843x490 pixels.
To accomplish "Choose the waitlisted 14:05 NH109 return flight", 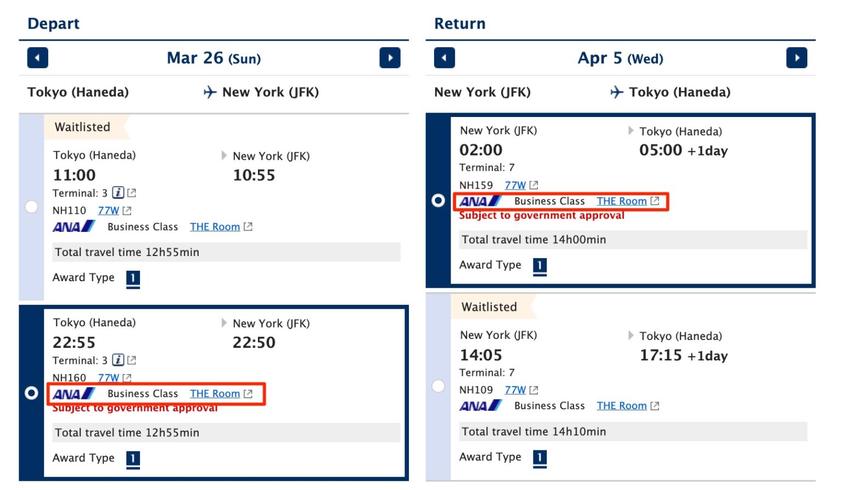I will coord(439,386).
